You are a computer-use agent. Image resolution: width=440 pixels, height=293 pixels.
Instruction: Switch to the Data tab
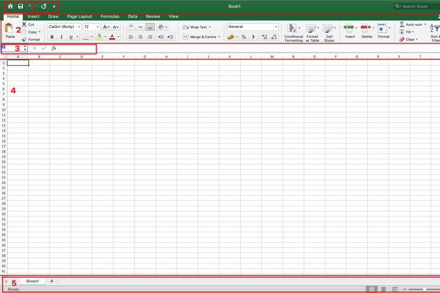[x=133, y=16]
